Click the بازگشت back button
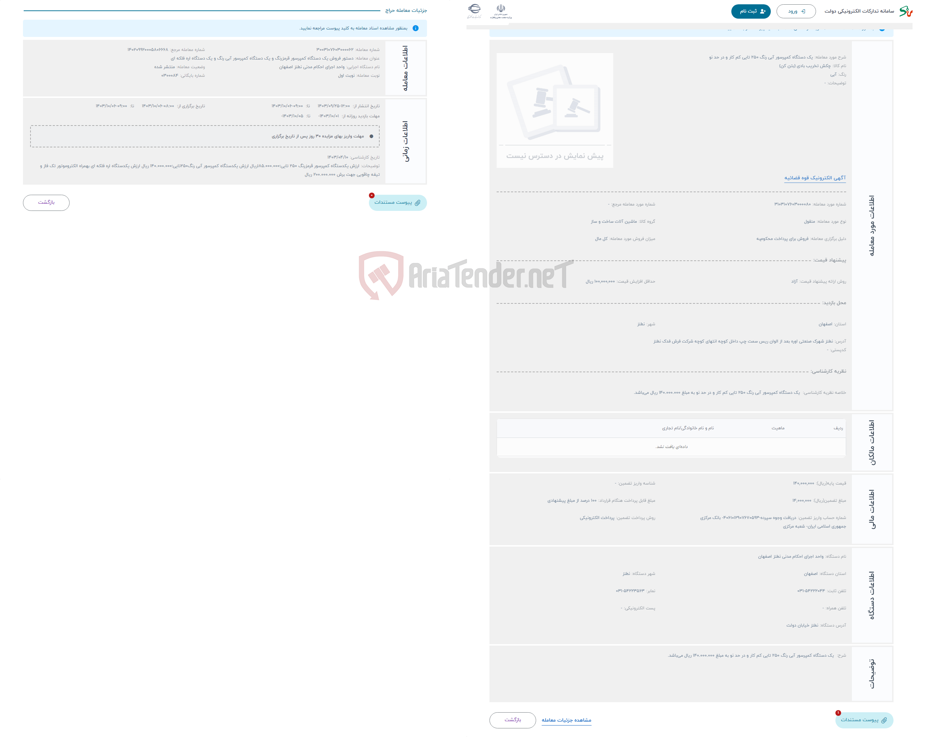Screen dimensions: 933x737 (x=45, y=202)
